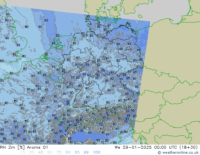Click the legend value 99

pyautogui.click(x=86, y=152)
